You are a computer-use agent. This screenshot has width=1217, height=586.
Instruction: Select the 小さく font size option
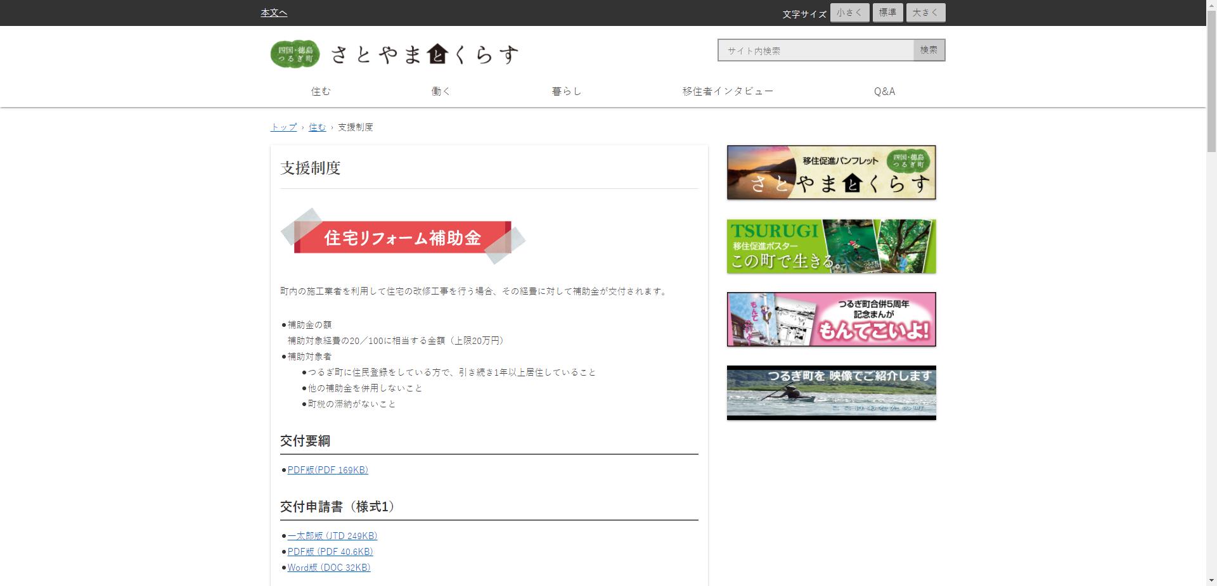[x=849, y=12]
